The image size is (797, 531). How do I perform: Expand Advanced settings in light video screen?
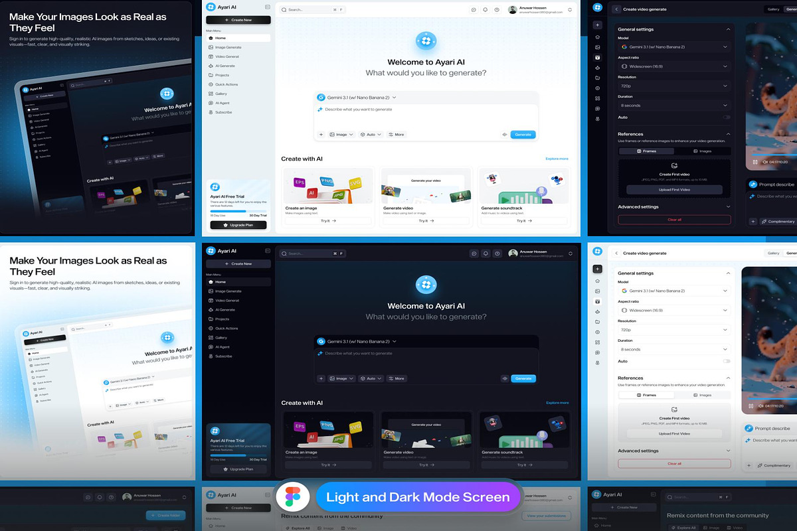tap(728, 451)
